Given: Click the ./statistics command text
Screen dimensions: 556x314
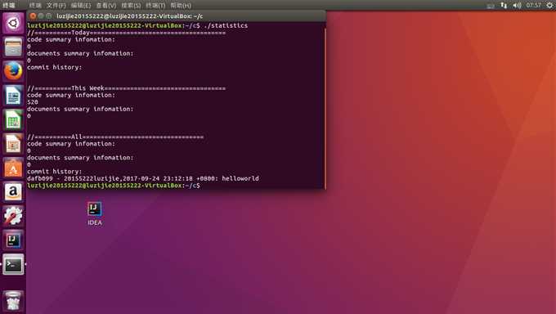Looking at the screenshot, I should (x=226, y=25).
